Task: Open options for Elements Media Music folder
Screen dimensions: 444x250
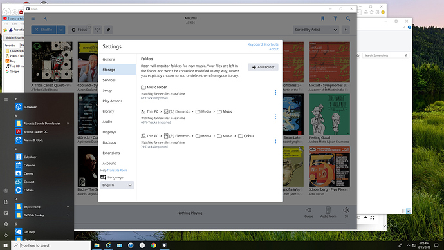Action: 275,117
